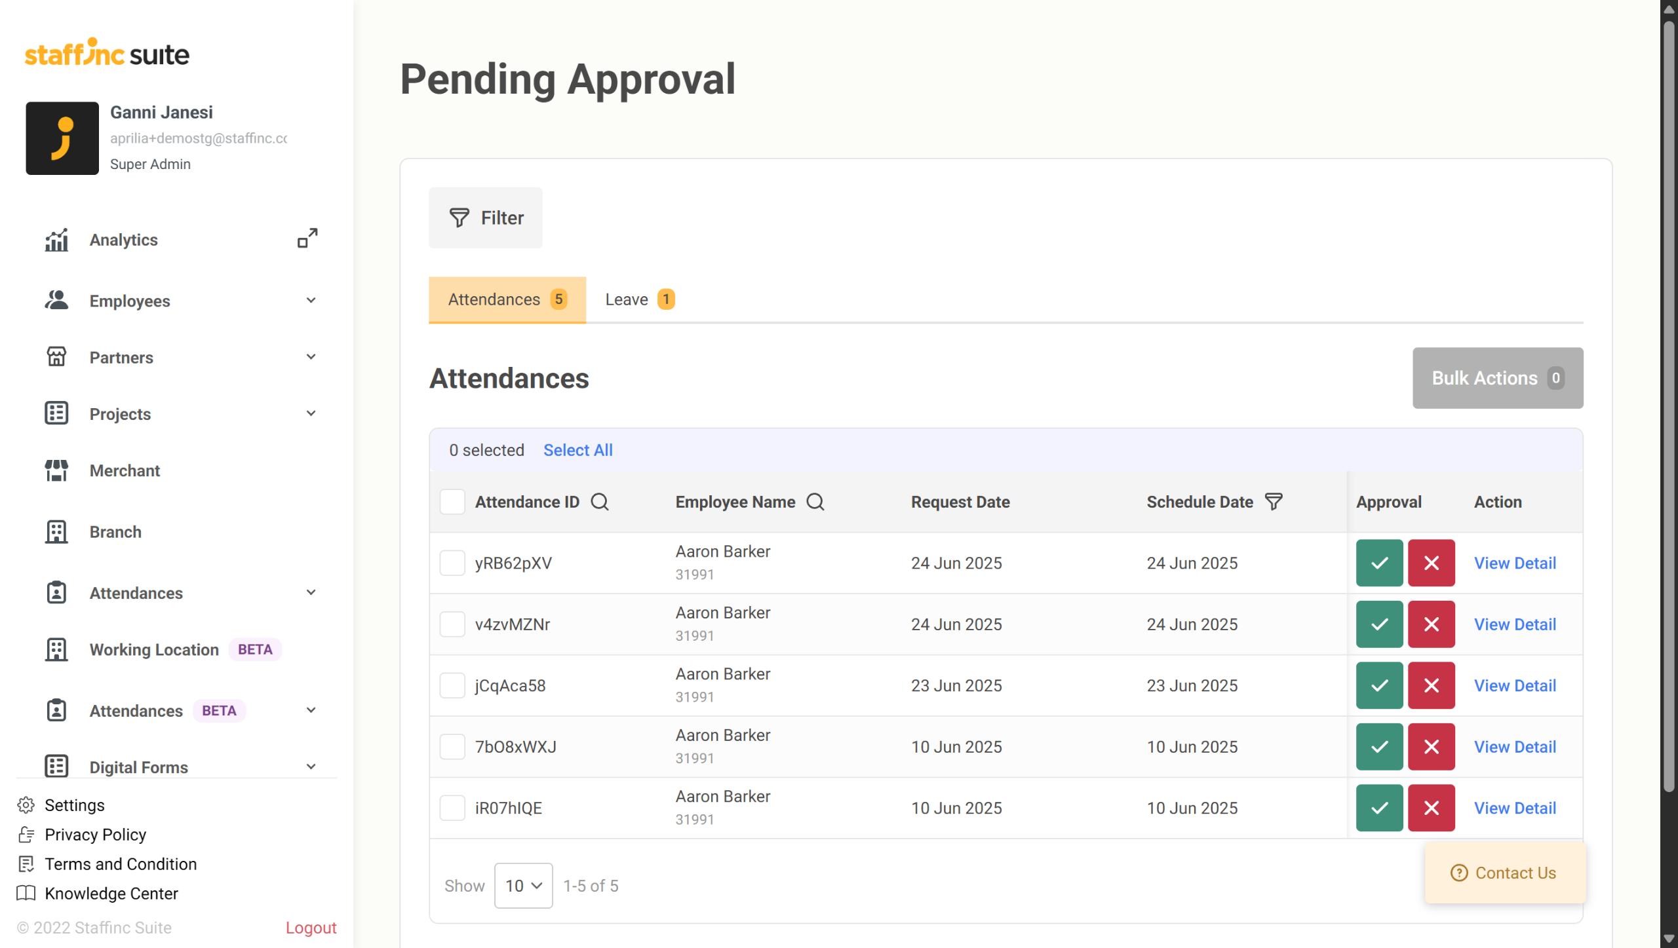
Task: Click the Schedule Date filter funnel icon
Action: coord(1273,502)
